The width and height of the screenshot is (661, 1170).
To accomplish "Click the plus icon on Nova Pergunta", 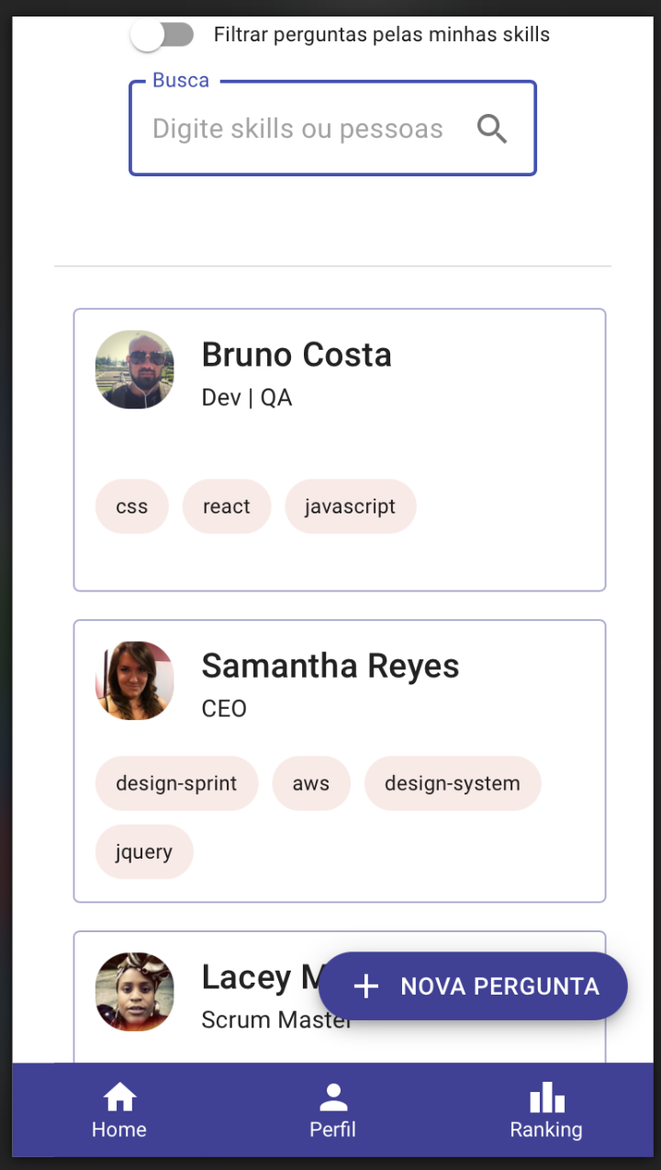I will point(366,986).
